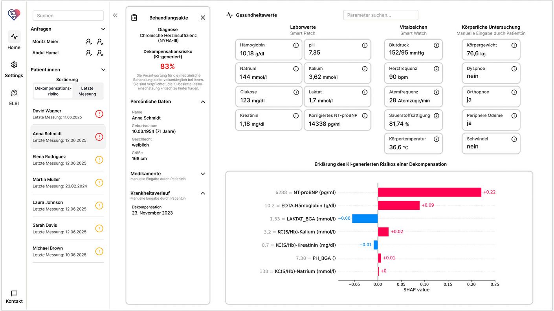Screen dimensions: 554x311
Task: Click info icon next to Sauerstoffsättigung
Action: [x=436, y=116]
